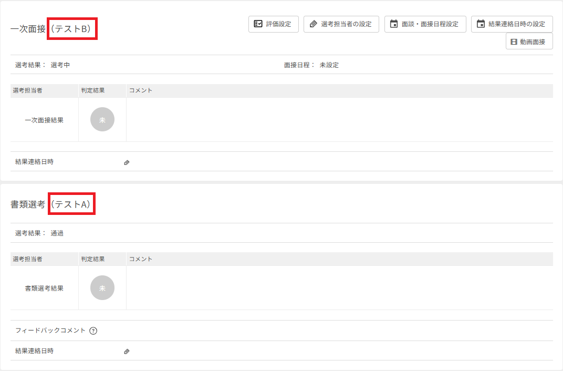Select the 一次面接 section heading
Viewport: 563px width, 371px height.
click(28, 29)
